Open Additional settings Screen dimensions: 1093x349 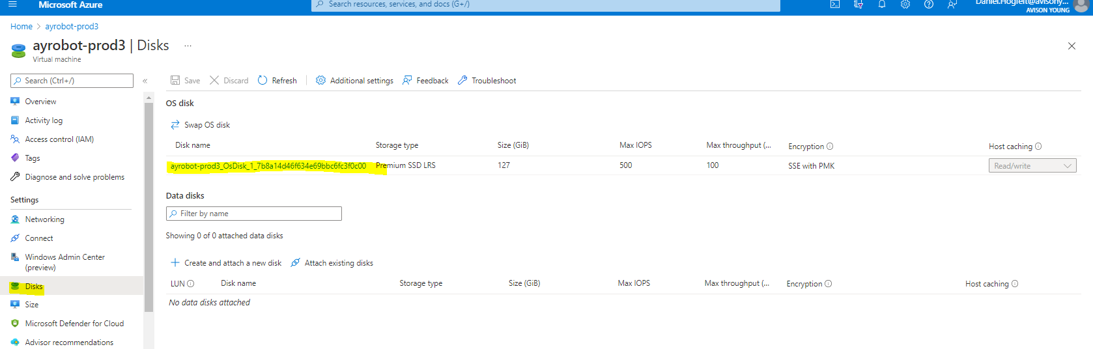[355, 80]
